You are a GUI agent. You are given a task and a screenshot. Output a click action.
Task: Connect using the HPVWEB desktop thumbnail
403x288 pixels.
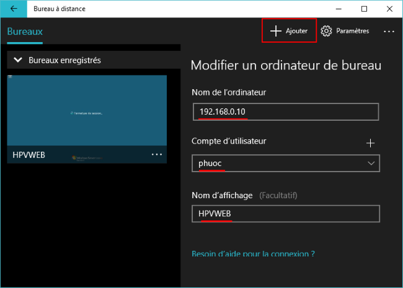click(87, 111)
